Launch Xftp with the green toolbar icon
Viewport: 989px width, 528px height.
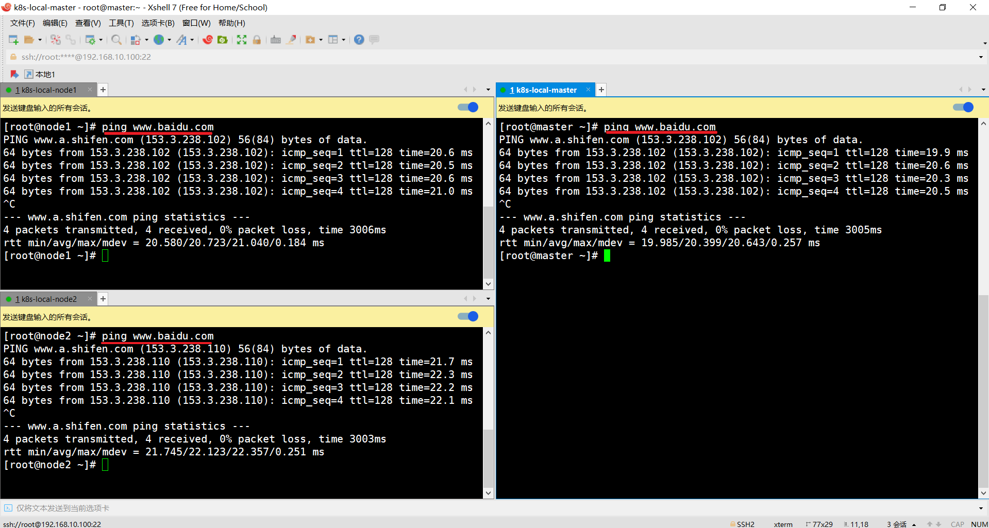tap(223, 40)
